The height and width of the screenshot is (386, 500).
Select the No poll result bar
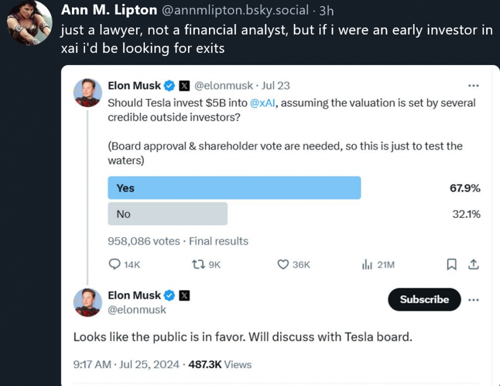click(x=167, y=214)
